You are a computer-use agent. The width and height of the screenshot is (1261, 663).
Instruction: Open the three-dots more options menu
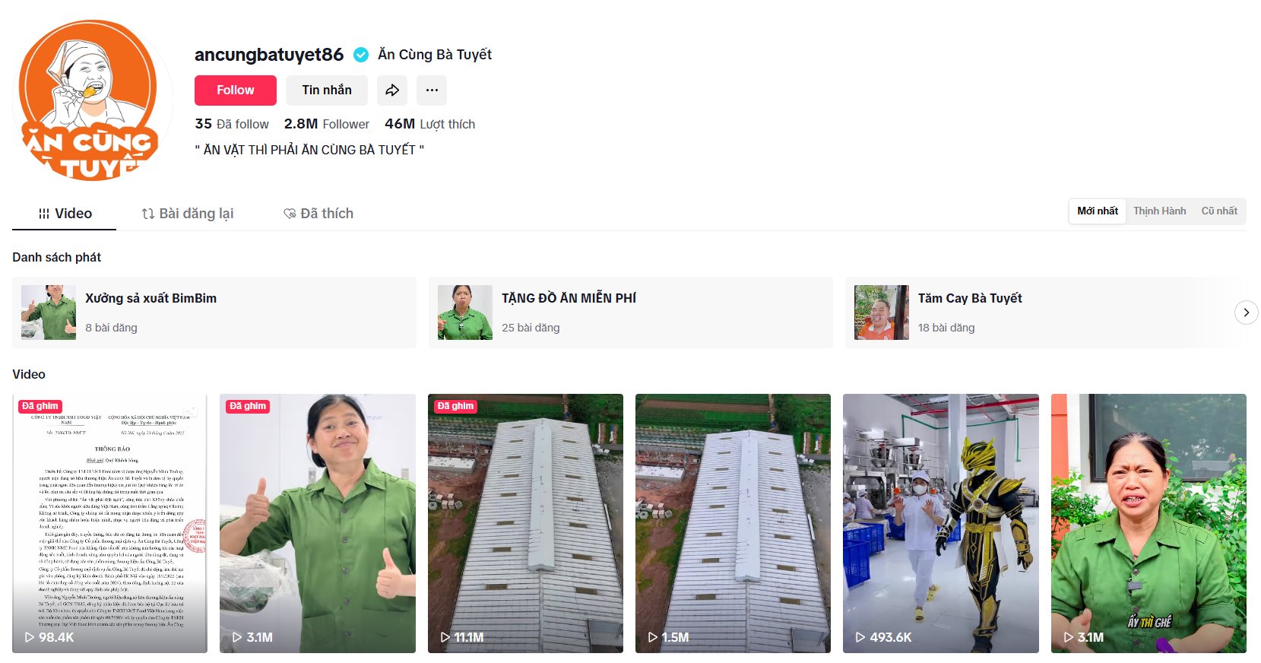(432, 90)
